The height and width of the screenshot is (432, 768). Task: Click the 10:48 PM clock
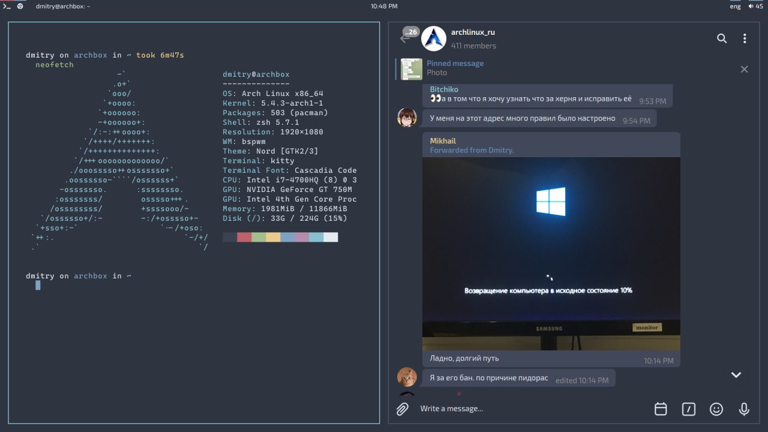(384, 6)
